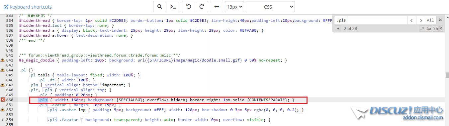Click the magnifier search button in toolbar

tap(160, 7)
